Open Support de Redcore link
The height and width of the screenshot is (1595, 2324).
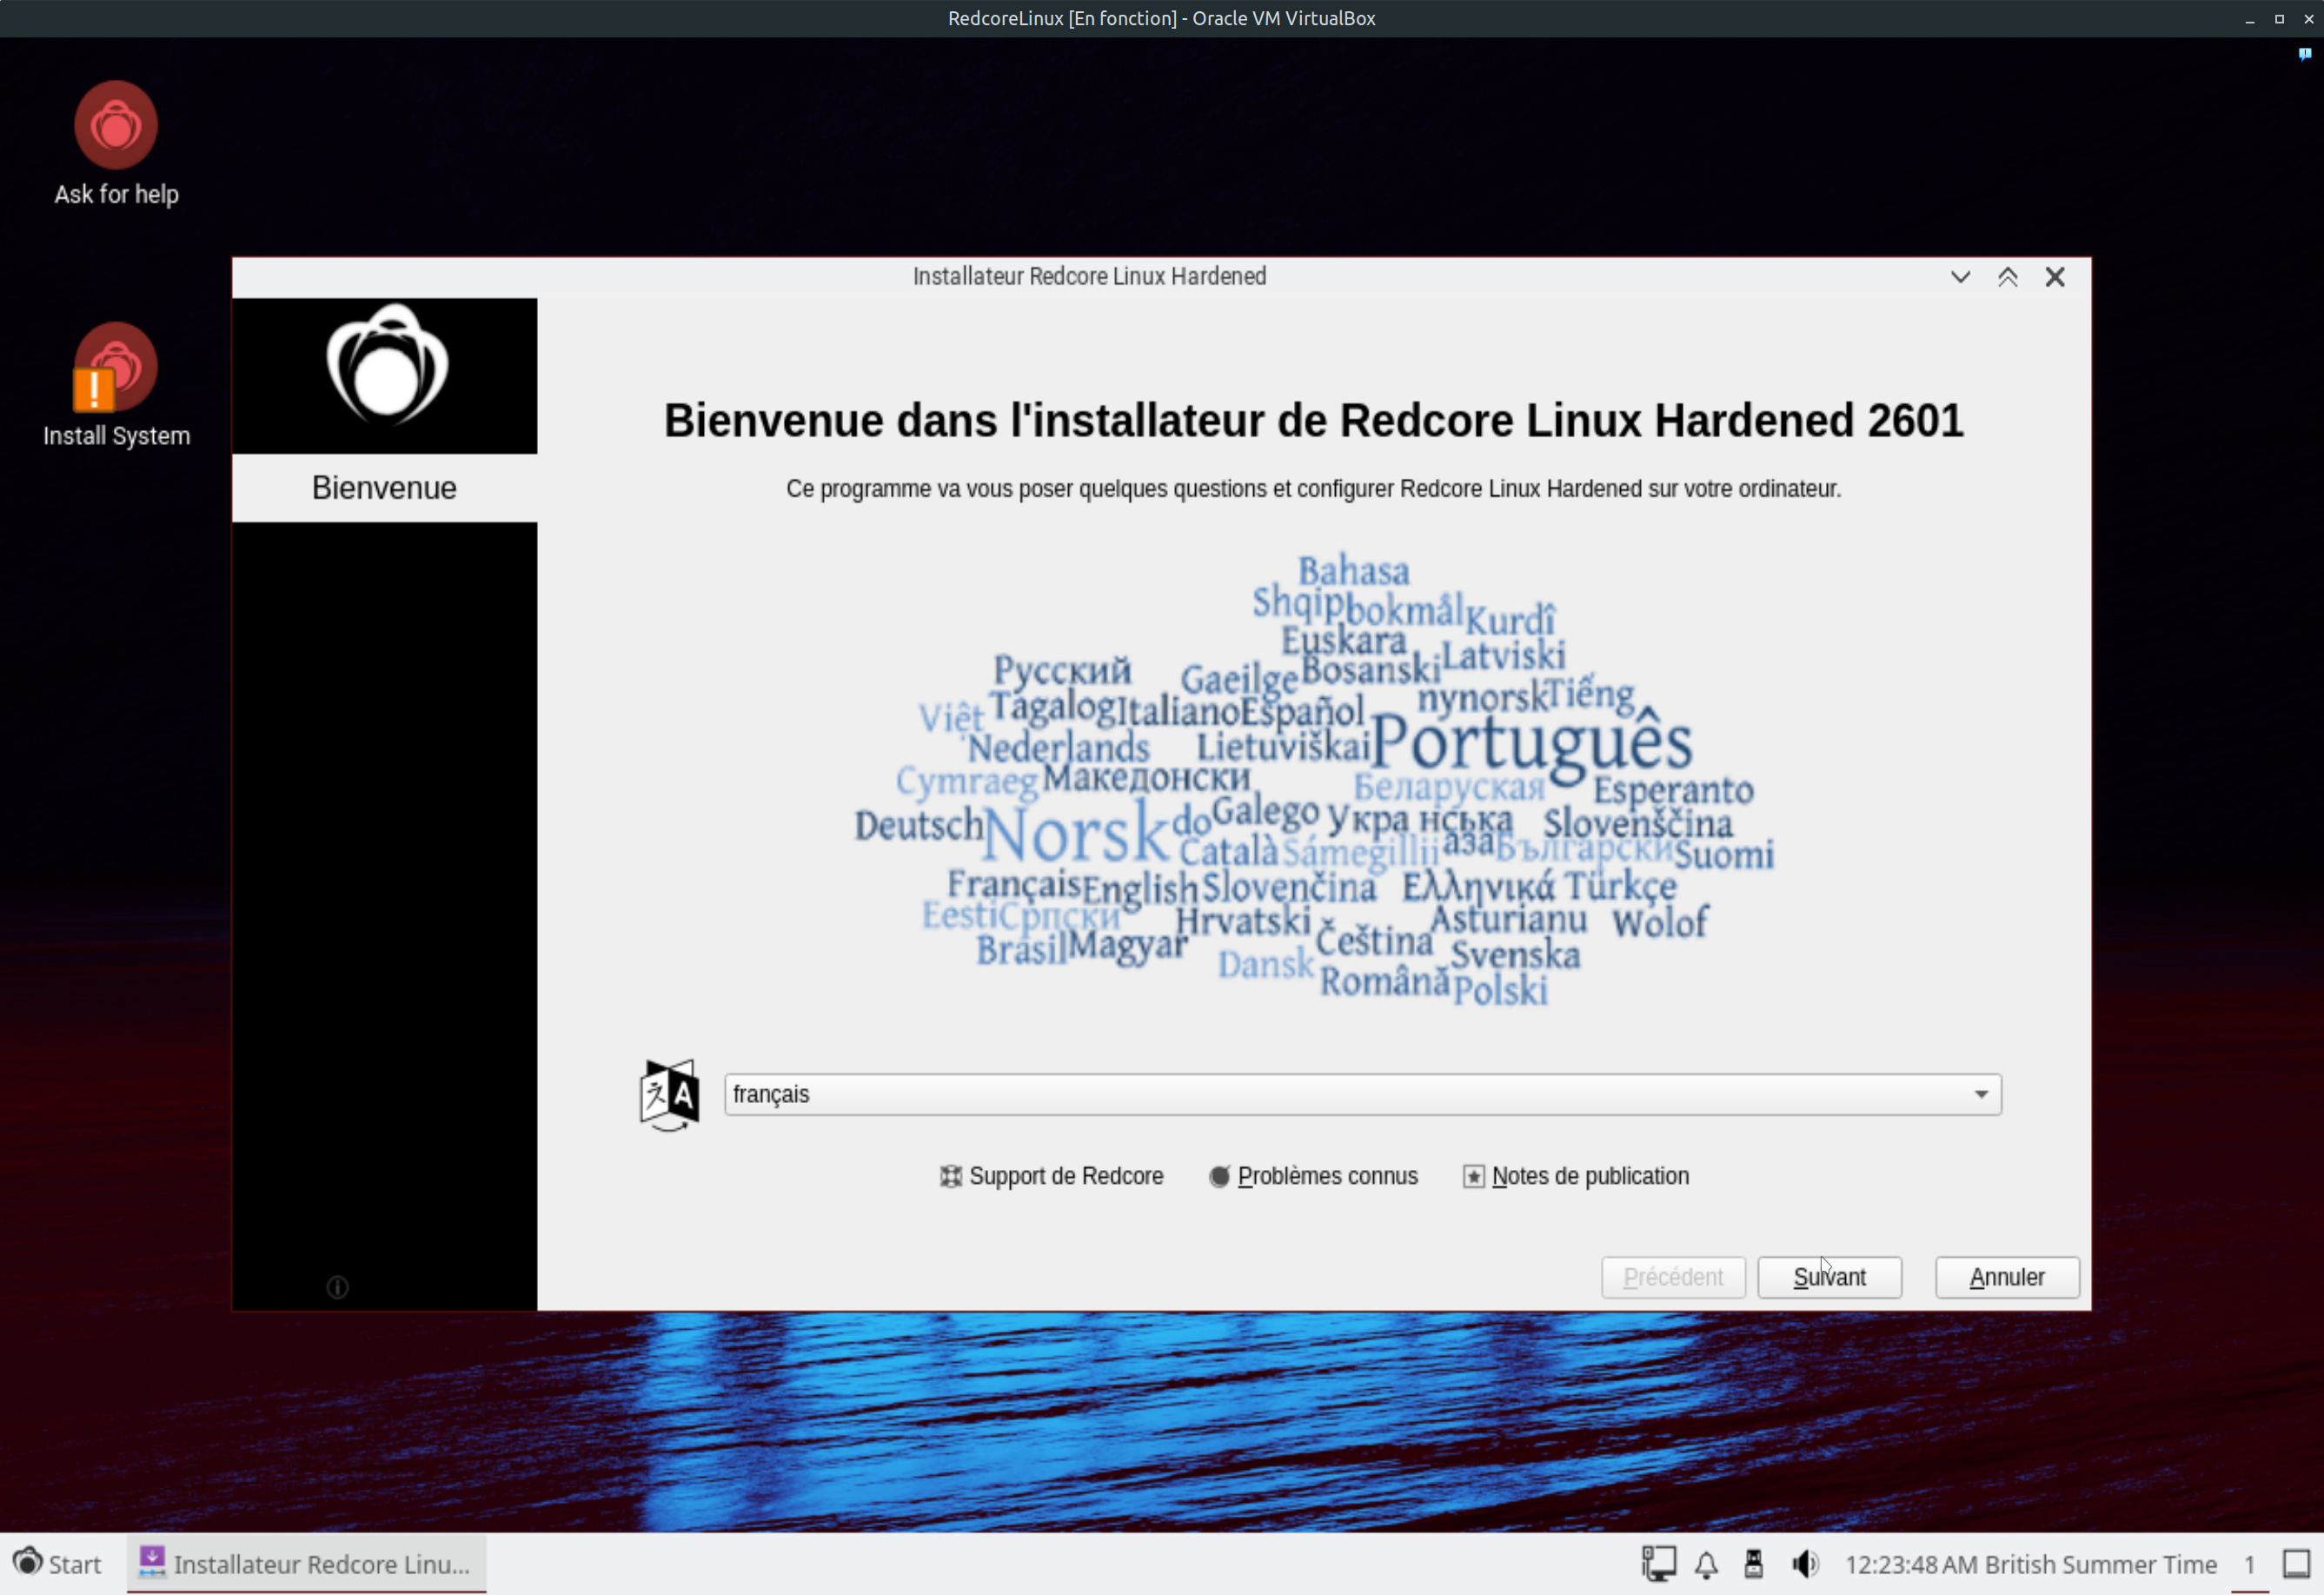click(1052, 1176)
